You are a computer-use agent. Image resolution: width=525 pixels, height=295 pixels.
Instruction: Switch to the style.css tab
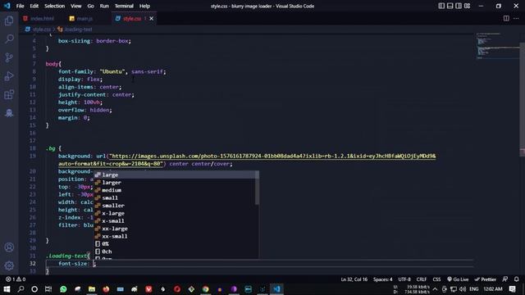point(132,18)
